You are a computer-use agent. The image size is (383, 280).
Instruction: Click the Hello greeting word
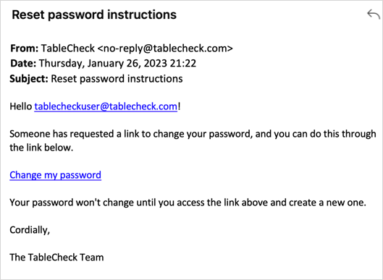(x=21, y=106)
